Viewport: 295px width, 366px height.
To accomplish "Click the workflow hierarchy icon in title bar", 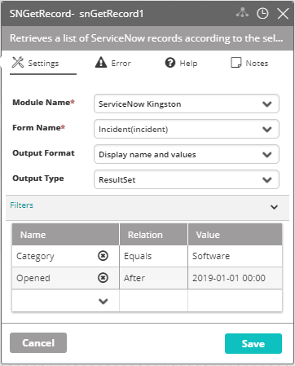I will click(242, 13).
